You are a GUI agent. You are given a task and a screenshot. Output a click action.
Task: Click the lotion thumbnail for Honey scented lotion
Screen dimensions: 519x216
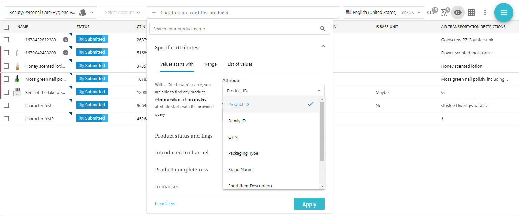tap(17, 66)
